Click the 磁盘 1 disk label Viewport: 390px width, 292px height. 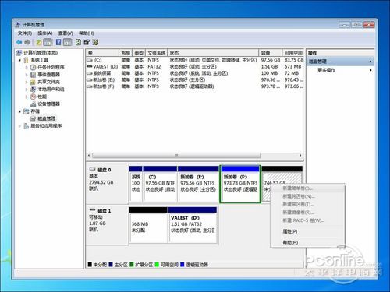pos(104,211)
